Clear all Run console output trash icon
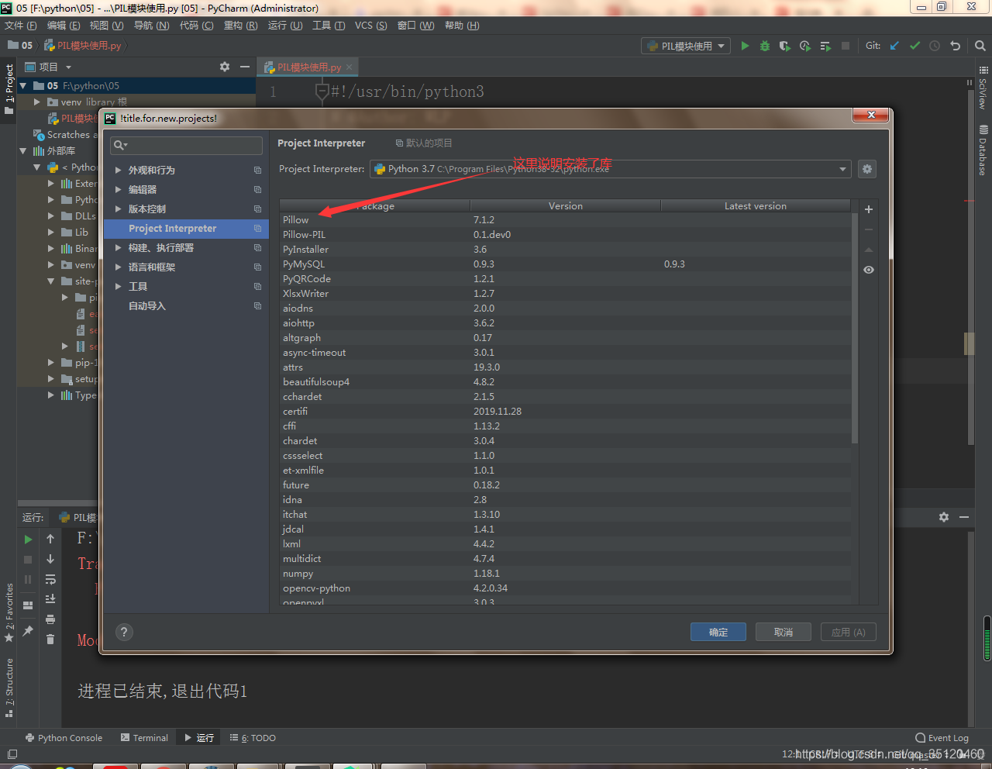 [50, 640]
